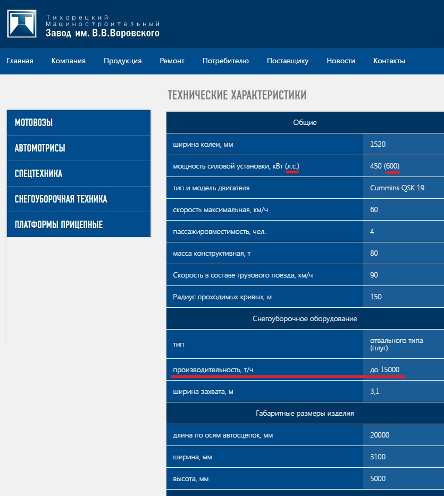Open the Новости section
This screenshot has width=444, height=496.
tap(341, 61)
